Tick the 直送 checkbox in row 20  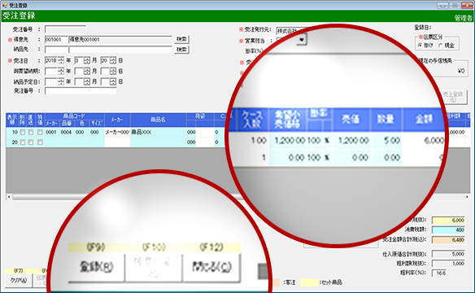tap(31, 142)
